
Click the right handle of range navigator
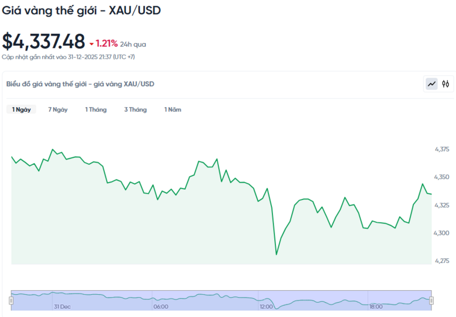click(x=431, y=300)
